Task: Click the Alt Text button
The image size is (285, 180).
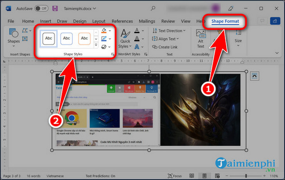Action: tap(201, 39)
